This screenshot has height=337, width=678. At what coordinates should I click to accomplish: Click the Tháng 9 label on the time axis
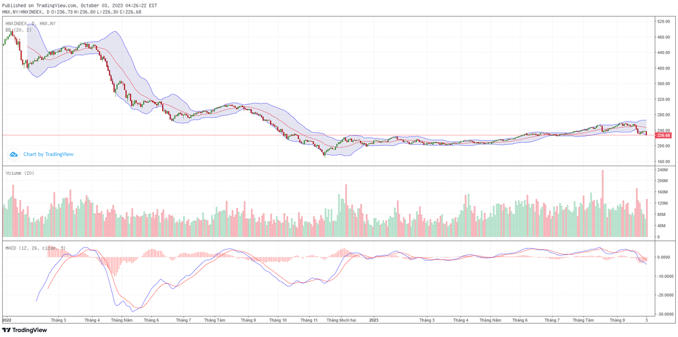(x=618, y=319)
